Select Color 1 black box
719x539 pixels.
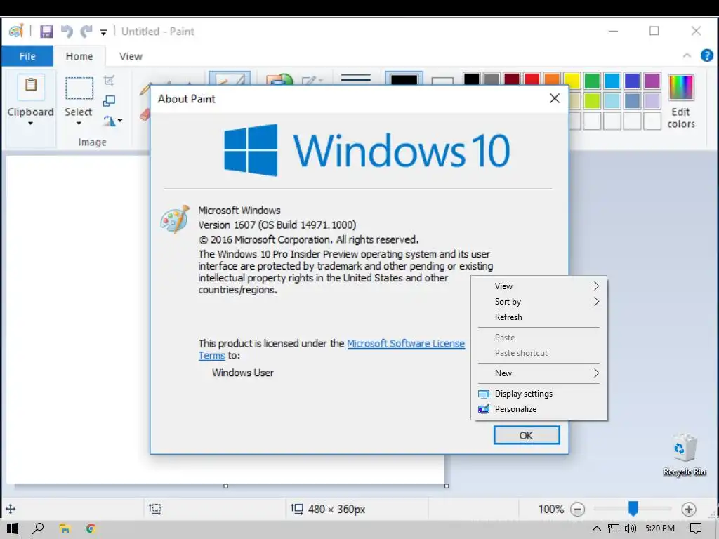point(404,79)
